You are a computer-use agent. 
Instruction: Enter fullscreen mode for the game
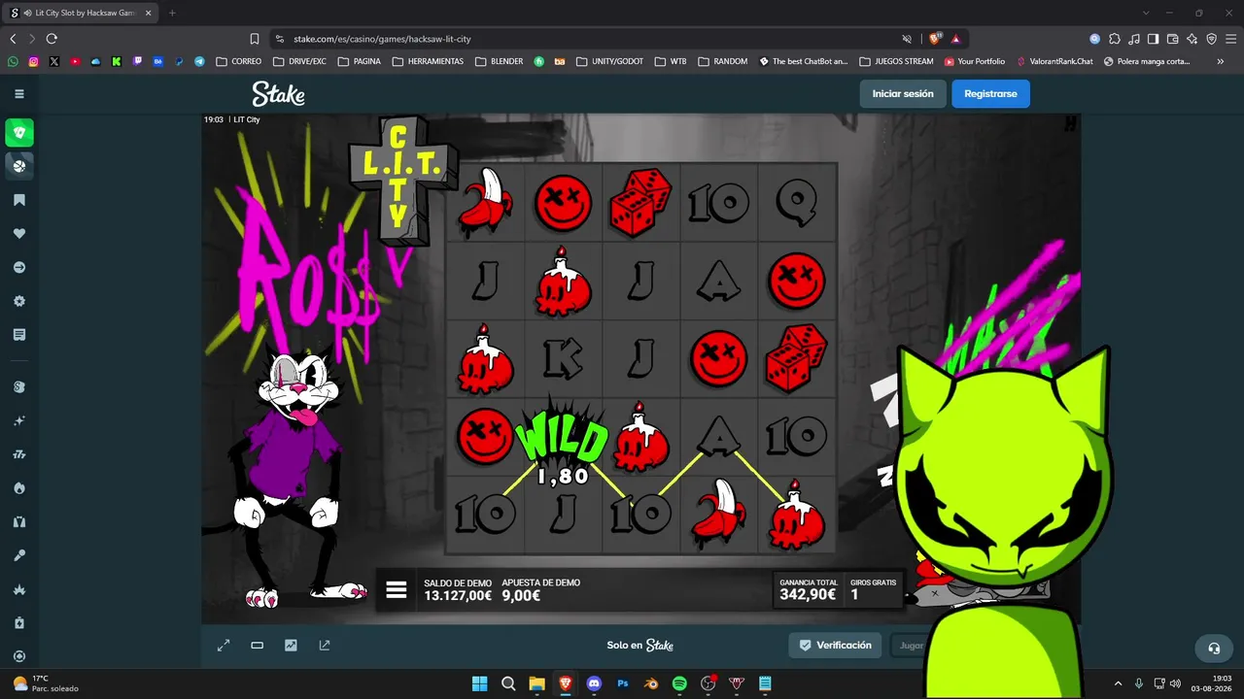pos(224,646)
